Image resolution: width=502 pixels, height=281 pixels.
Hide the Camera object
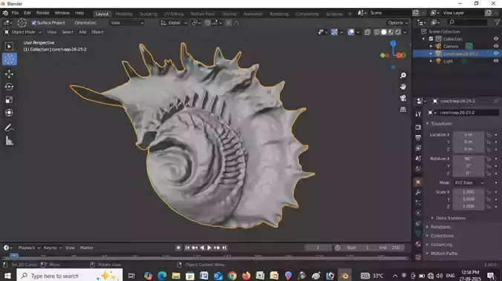click(x=496, y=46)
